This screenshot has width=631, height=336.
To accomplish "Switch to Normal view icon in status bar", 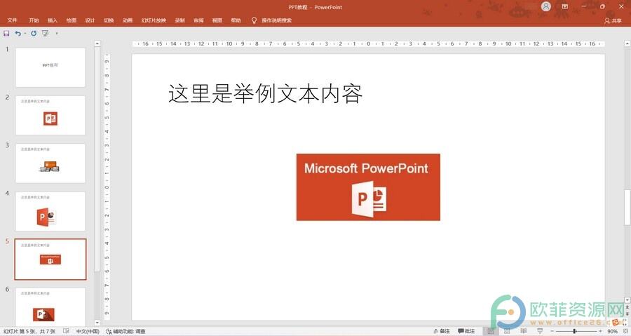I will (491, 331).
